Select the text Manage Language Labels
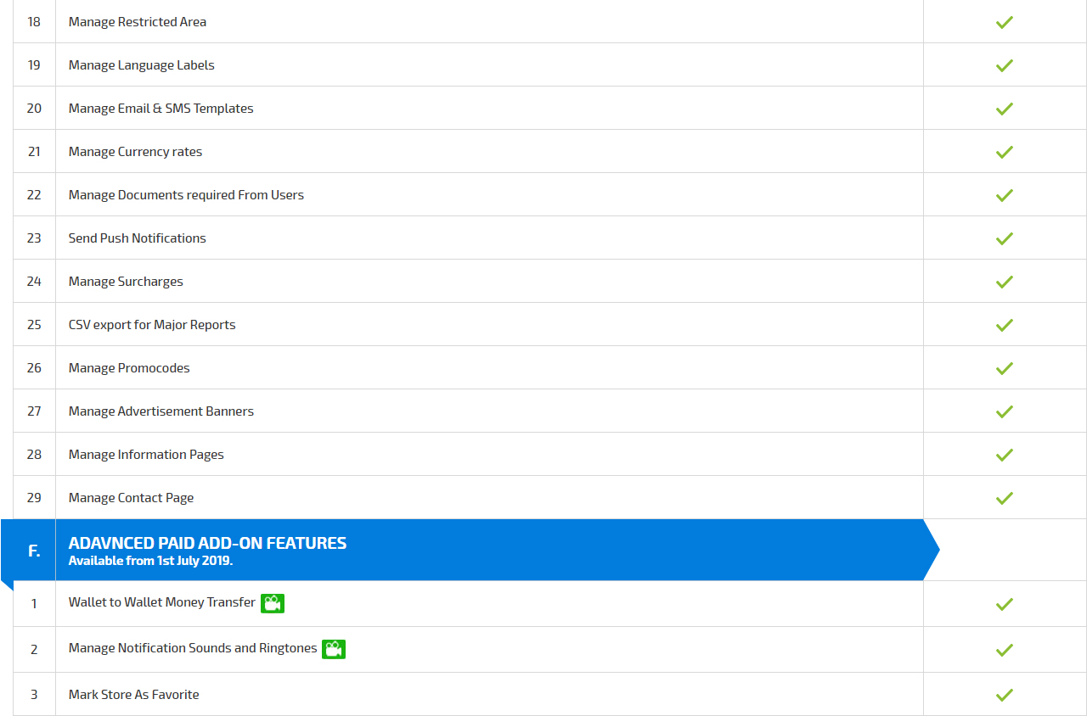This screenshot has height=716, width=1087. (x=142, y=65)
